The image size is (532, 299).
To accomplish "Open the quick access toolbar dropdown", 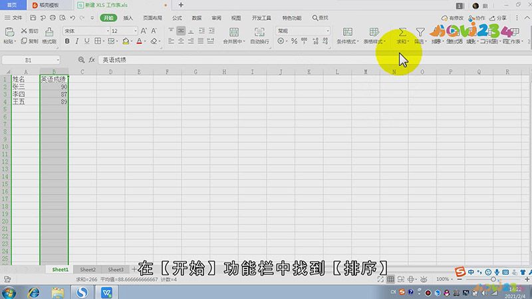I will coord(92,18).
